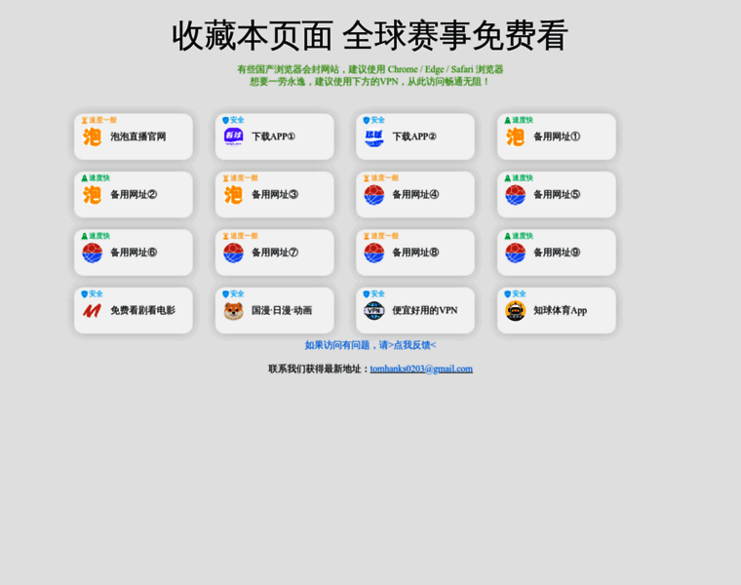Viewport: 741px width, 585px height.
Task: Click the ball icon next to 备用网址⑨
Action: click(515, 253)
